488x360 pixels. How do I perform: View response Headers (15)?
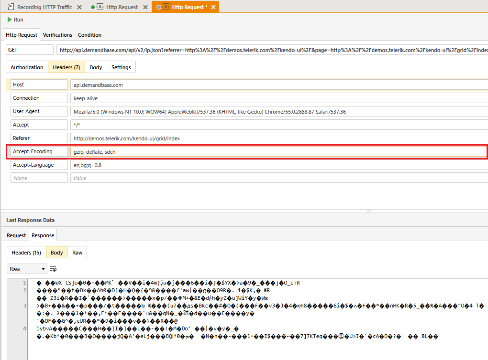point(26,253)
